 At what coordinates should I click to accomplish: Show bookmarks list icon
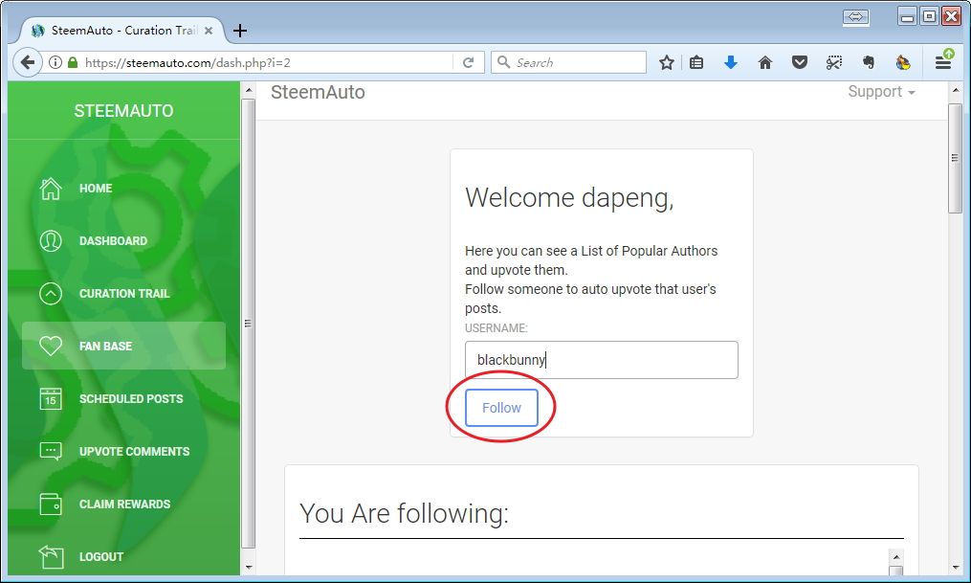[x=696, y=62]
